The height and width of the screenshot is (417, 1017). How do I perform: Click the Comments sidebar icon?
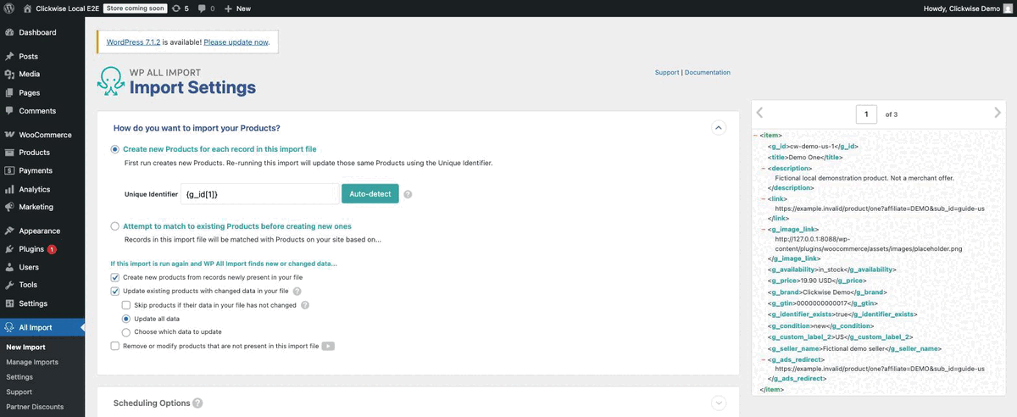pos(9,110)
